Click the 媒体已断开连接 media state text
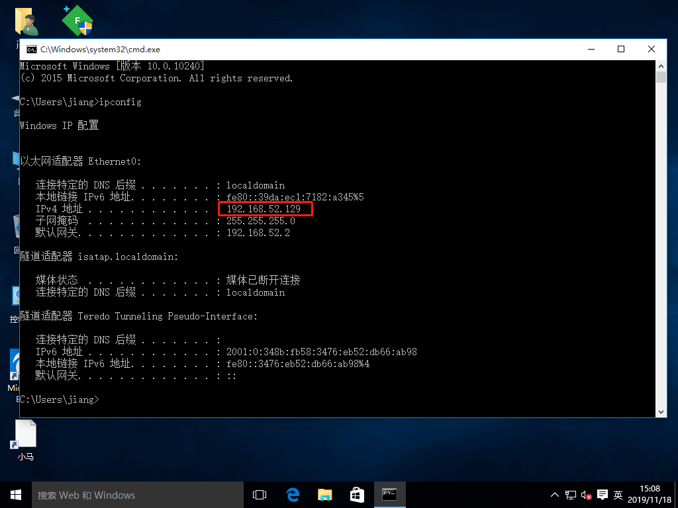The height and width of the screenshot is (508, 678). (264, 280)
